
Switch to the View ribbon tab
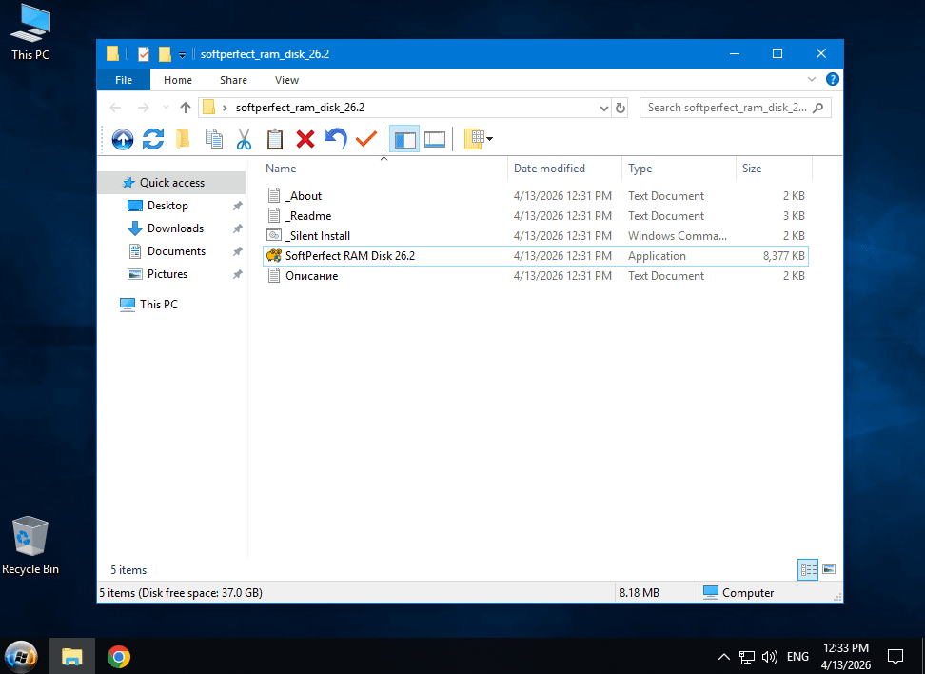click(x=286, y=80)
